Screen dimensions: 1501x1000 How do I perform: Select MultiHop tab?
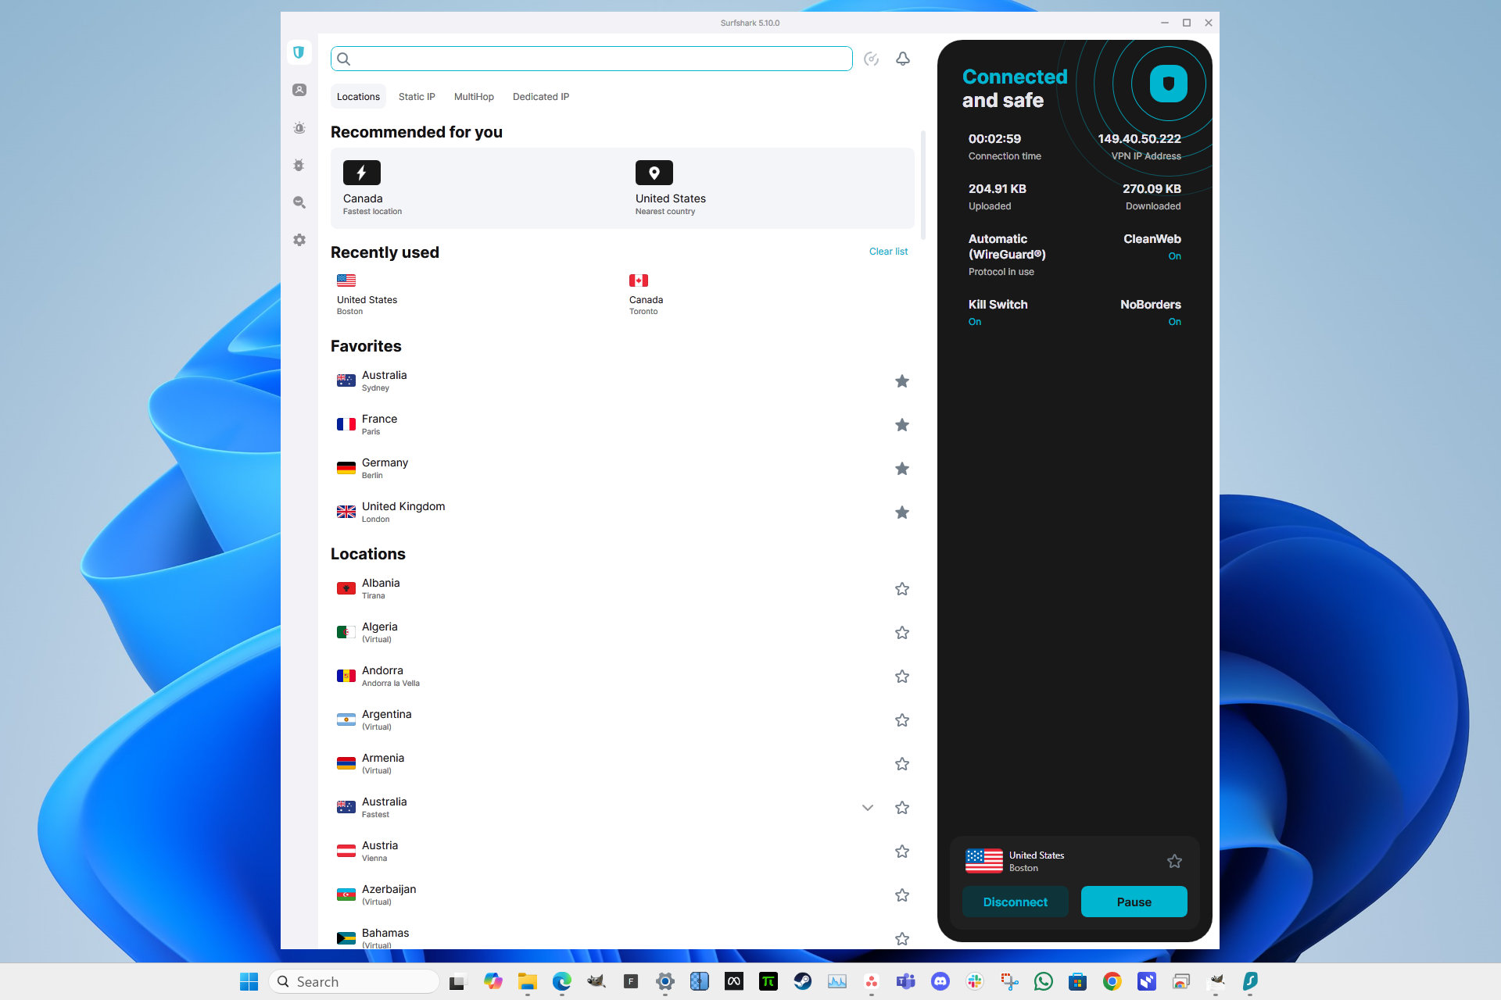(472, 96)
